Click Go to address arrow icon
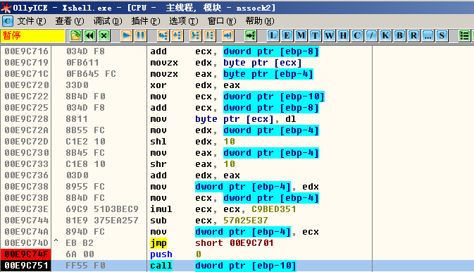The width and height of the screenshot is (474, 272). tap(250, 36)
